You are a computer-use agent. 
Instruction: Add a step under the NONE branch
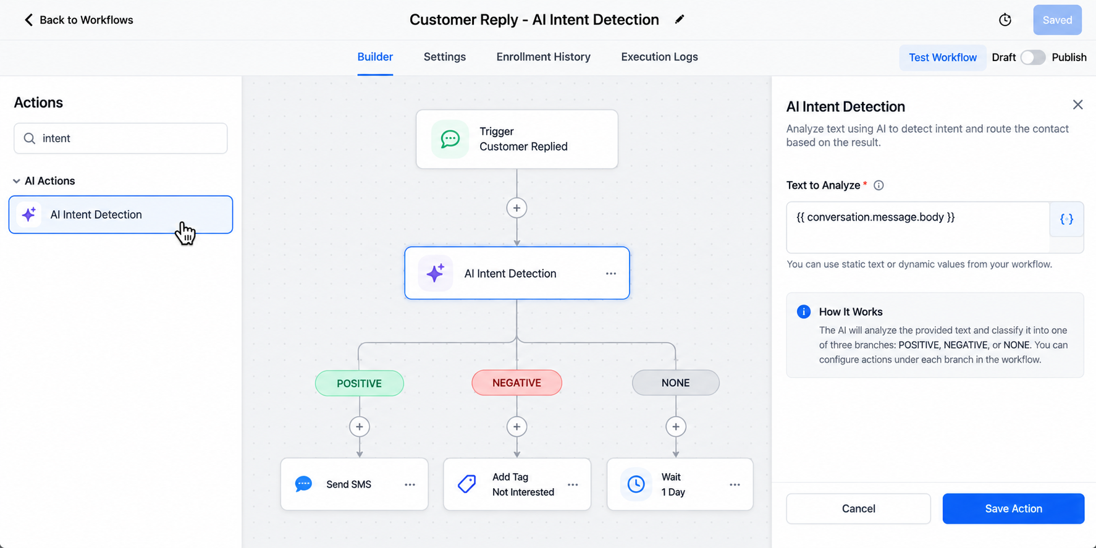(x=676, y=427)
